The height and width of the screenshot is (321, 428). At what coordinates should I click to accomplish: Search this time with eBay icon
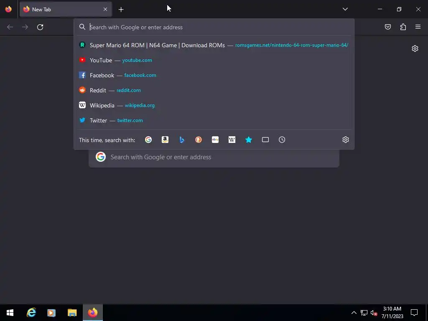215,140
